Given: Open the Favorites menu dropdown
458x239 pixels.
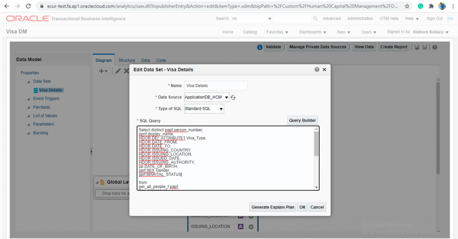Looking at the screenshot, I should coord(277,32).
